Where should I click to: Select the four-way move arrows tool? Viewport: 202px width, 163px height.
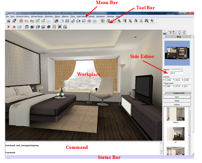[x=89, y=21]
